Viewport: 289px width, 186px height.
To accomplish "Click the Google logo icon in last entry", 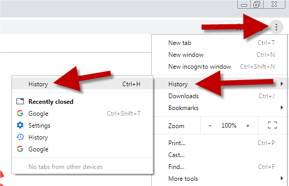I will (20, 149).
